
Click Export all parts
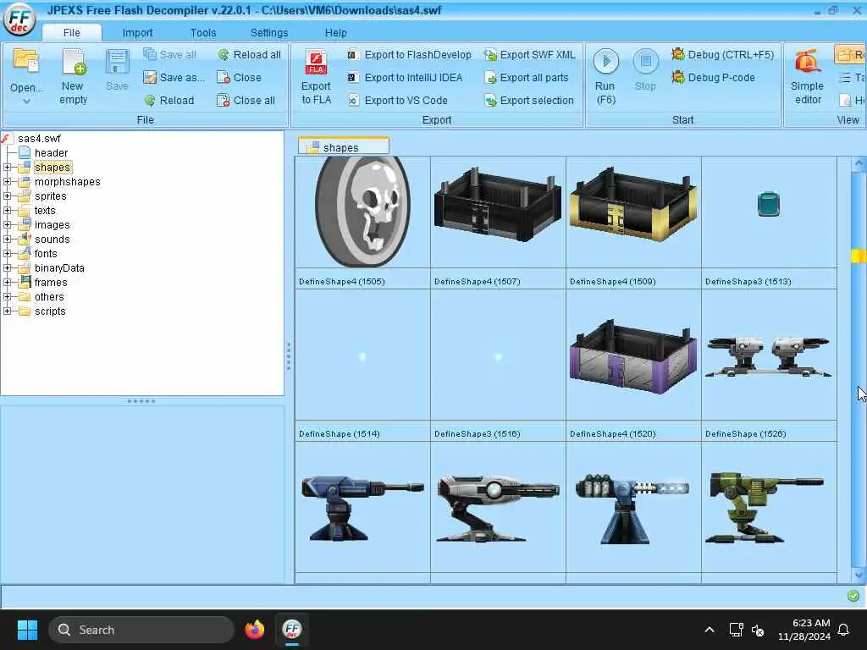tap(527, 77)
